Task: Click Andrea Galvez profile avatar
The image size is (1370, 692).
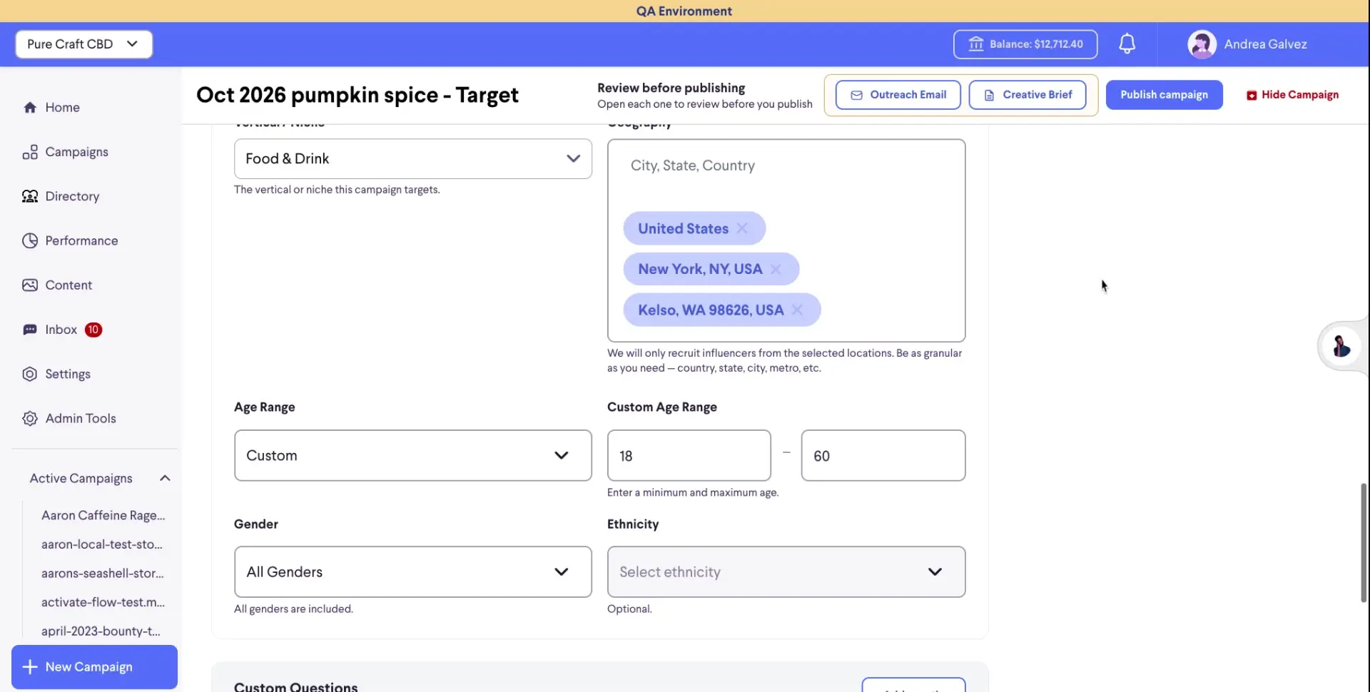Action: tap(1202, 44)
